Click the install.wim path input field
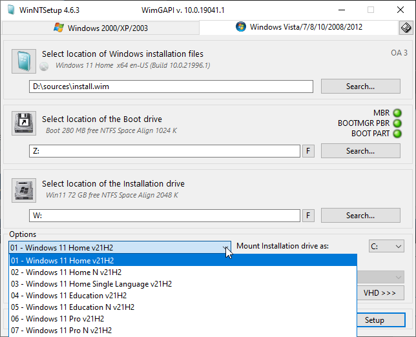 (171, 87)
